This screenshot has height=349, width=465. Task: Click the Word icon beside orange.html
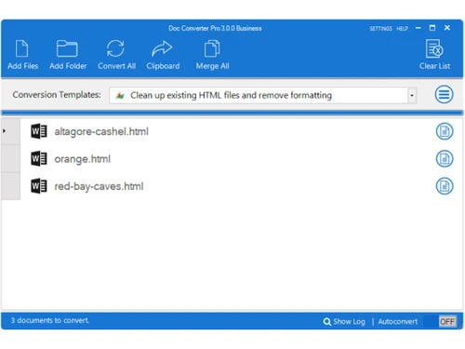pyautogui.click(x=39, y=158)
